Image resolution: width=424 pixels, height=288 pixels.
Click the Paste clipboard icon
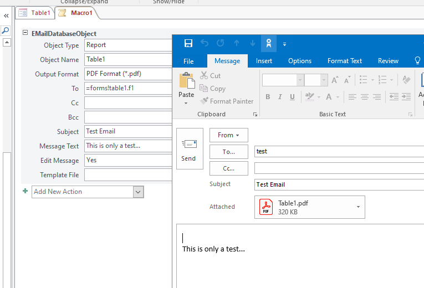point(186,80)
